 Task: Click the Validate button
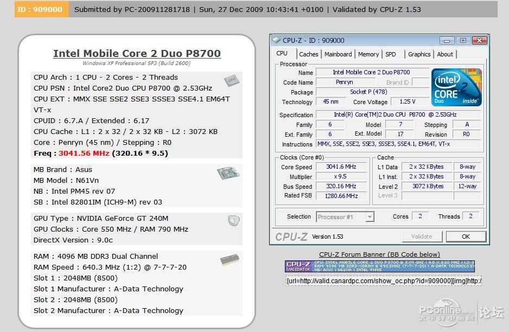pos(422,237)
